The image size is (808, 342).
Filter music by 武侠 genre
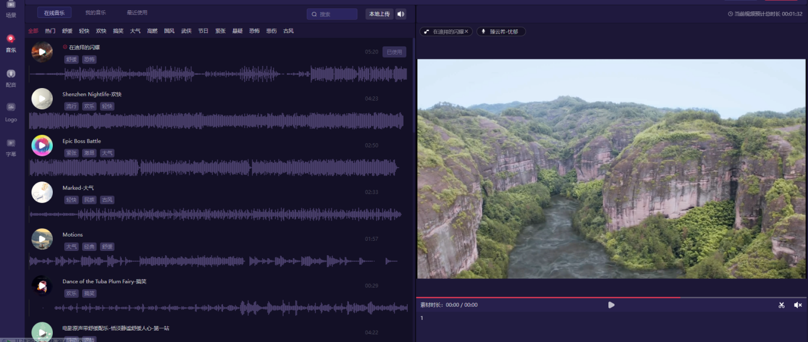(x=186, y=31)
